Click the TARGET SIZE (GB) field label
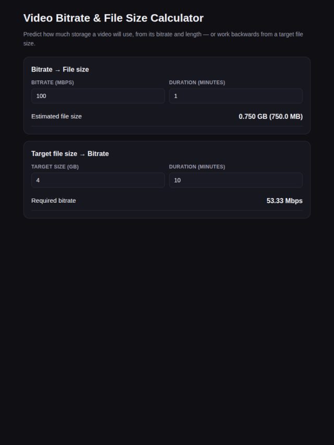Image resolution: width=334 pixels, height=445 pixels. tap(55, 167)
